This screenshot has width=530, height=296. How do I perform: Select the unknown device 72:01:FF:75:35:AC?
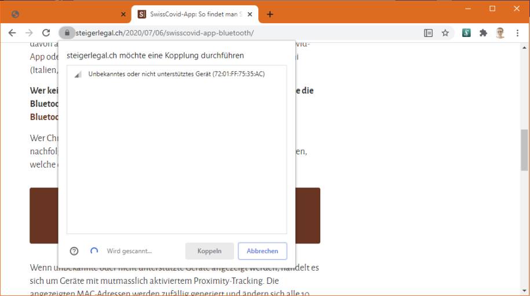177,74
